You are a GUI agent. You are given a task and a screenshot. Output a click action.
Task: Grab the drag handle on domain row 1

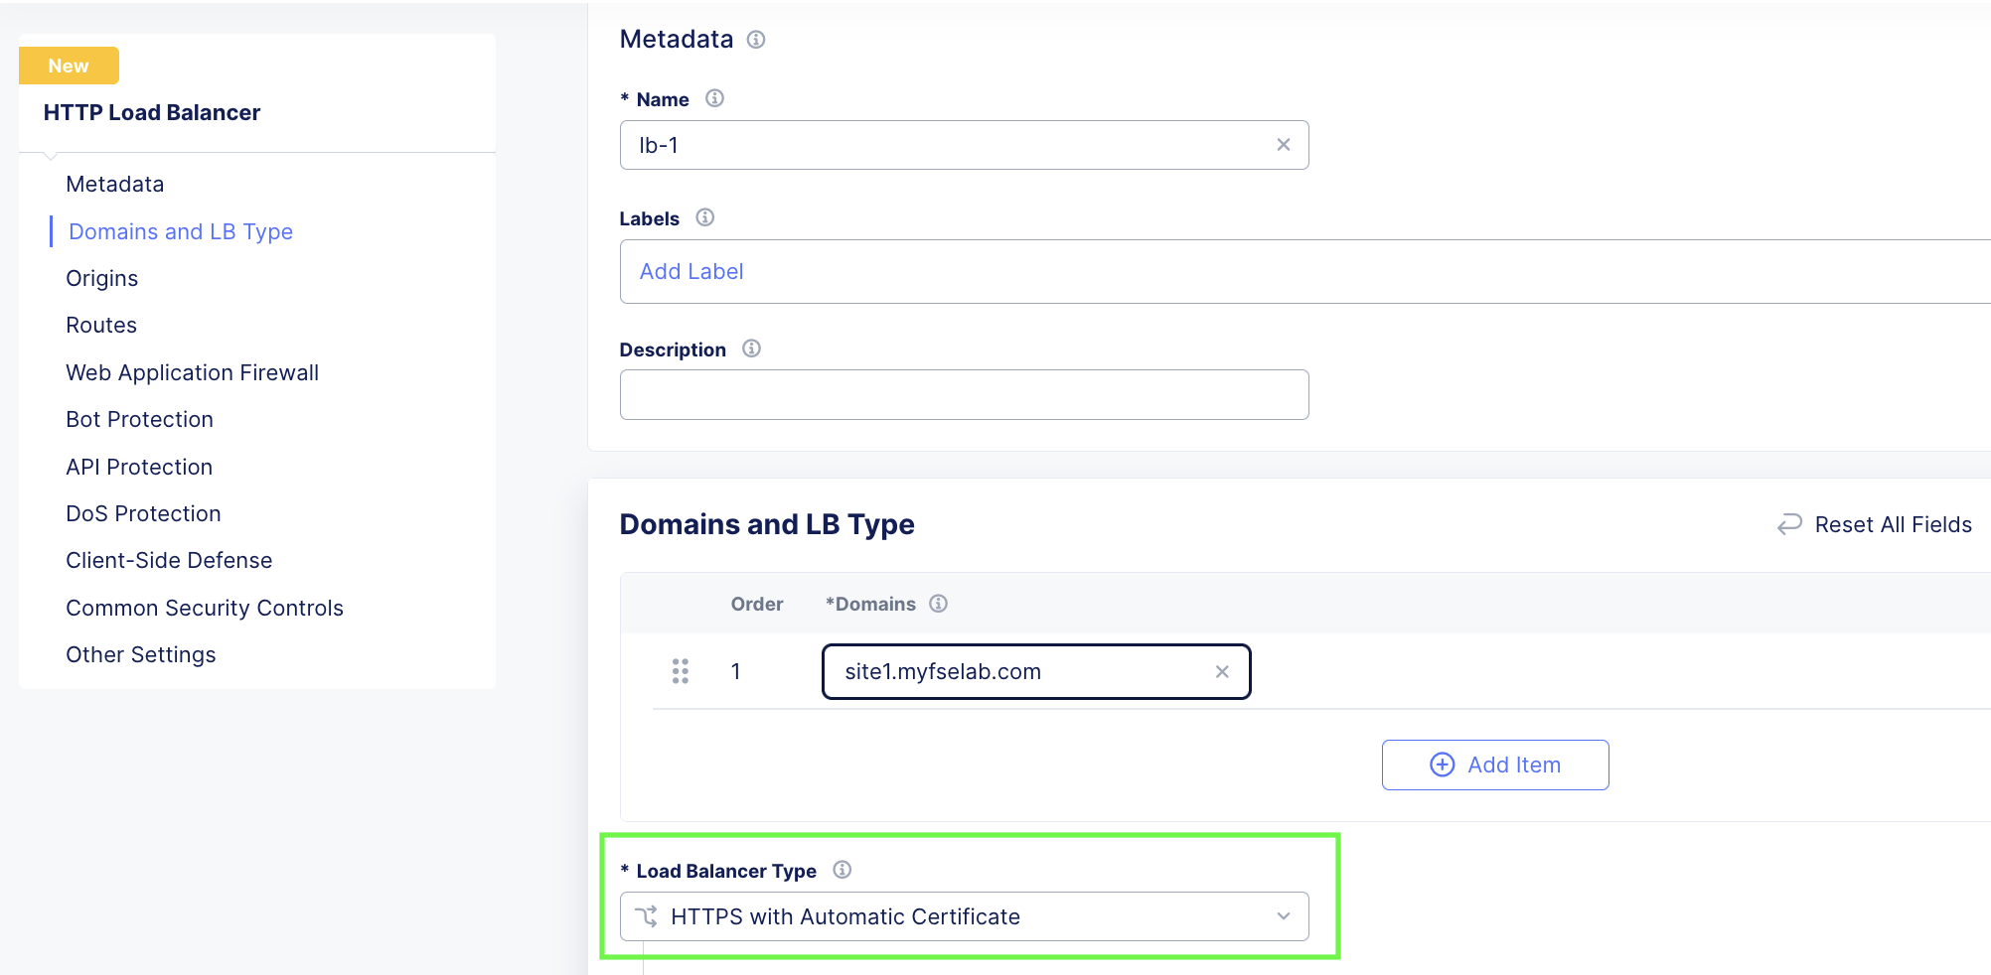tap(681, 671)
